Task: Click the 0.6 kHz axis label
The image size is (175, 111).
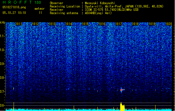Action: pos(2,105)
